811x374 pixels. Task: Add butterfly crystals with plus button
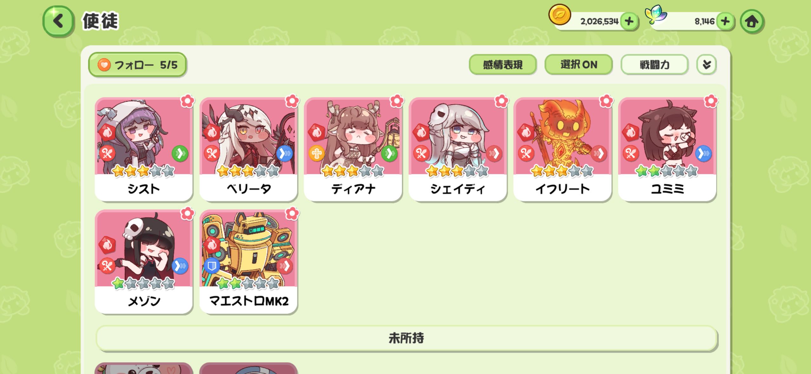point(725,21)
